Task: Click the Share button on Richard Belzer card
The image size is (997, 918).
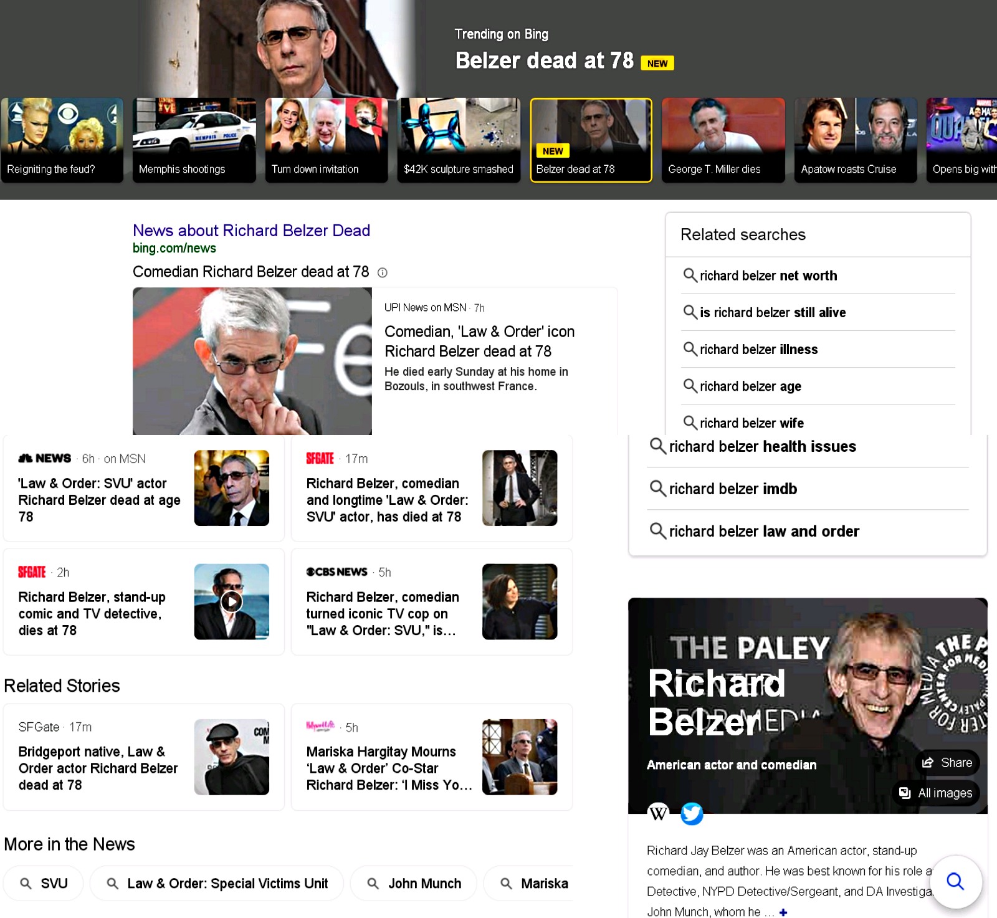Action: [947, 762]
